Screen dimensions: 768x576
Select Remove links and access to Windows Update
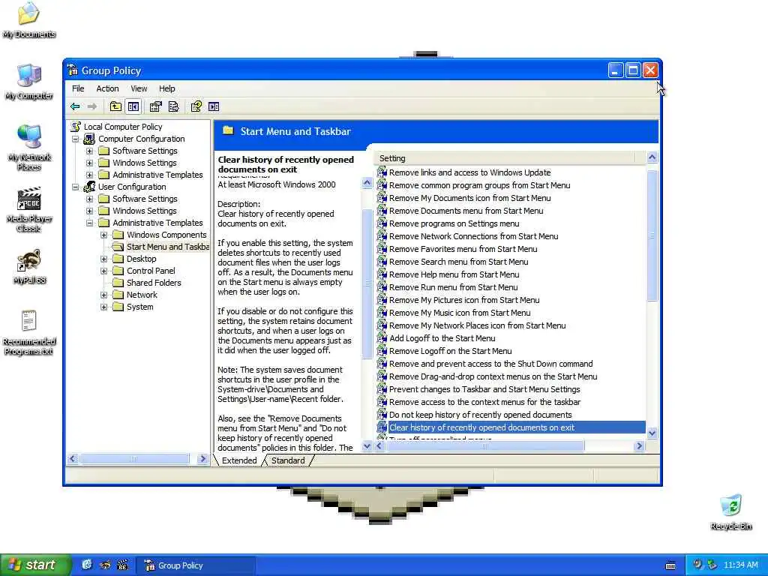point(469,172)
